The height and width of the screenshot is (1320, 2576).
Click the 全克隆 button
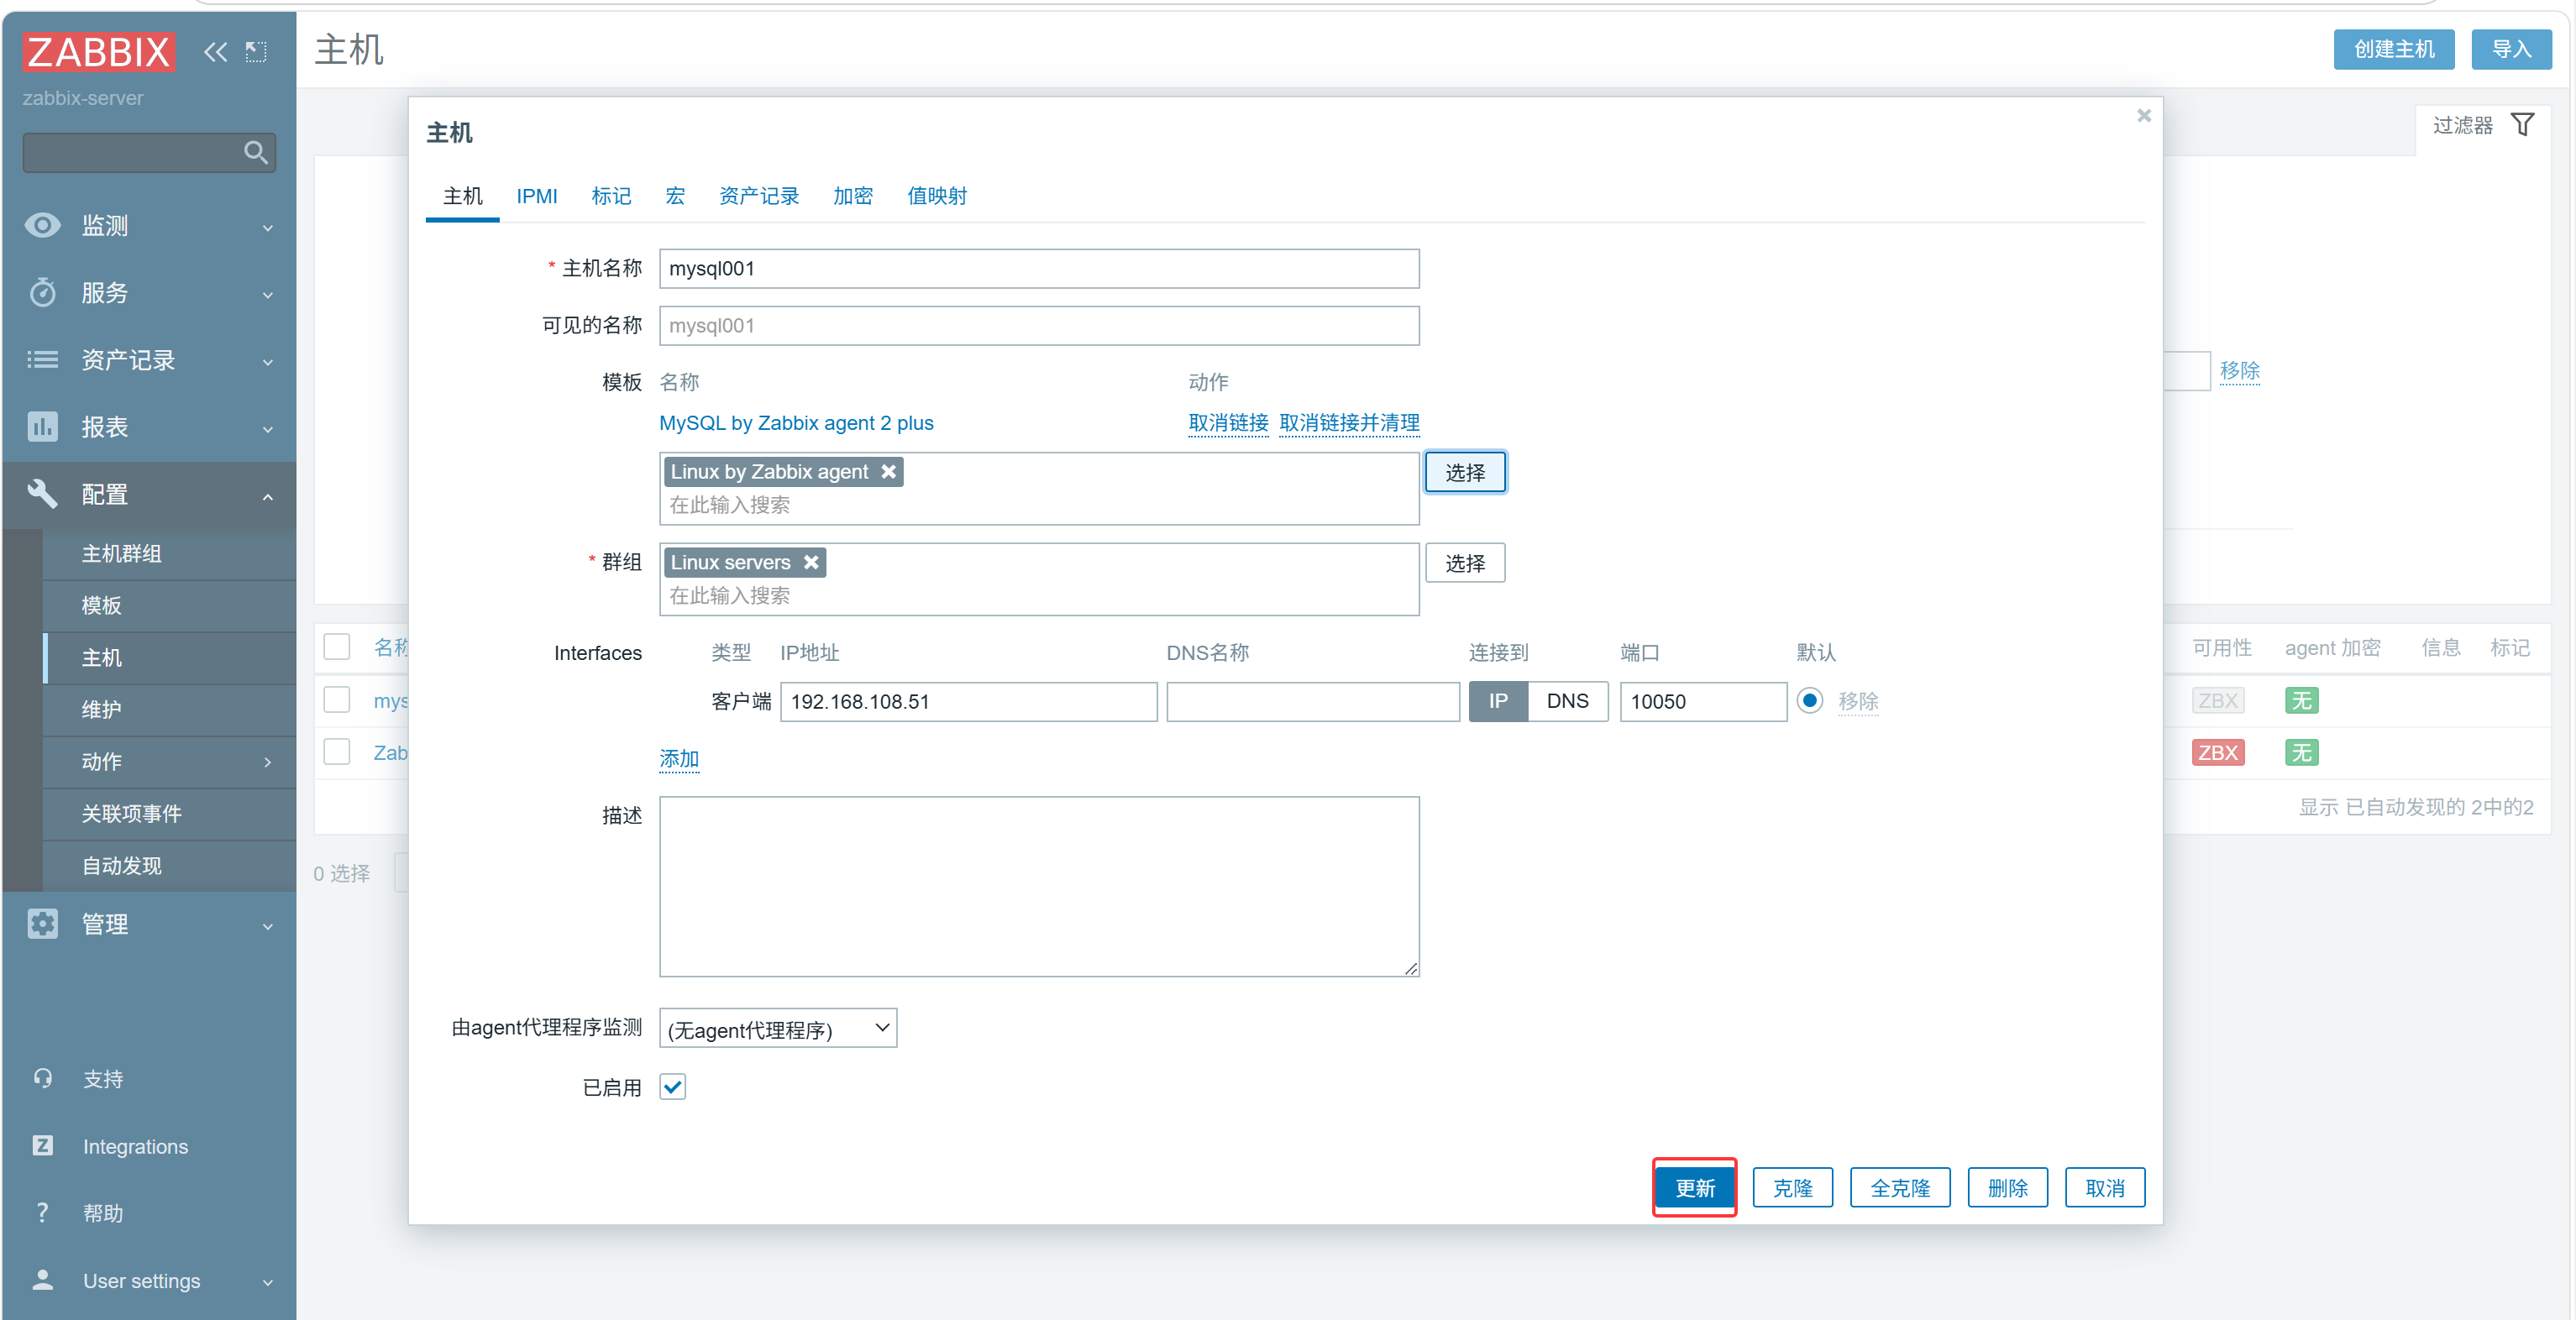(x=1900, y=1187)
